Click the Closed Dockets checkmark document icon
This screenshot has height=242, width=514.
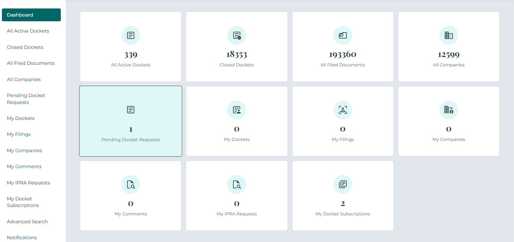[237, 35]
